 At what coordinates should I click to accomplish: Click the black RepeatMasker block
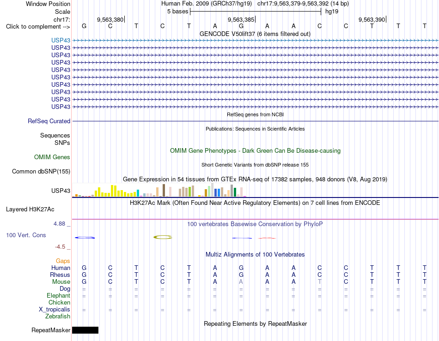[85, 330]
